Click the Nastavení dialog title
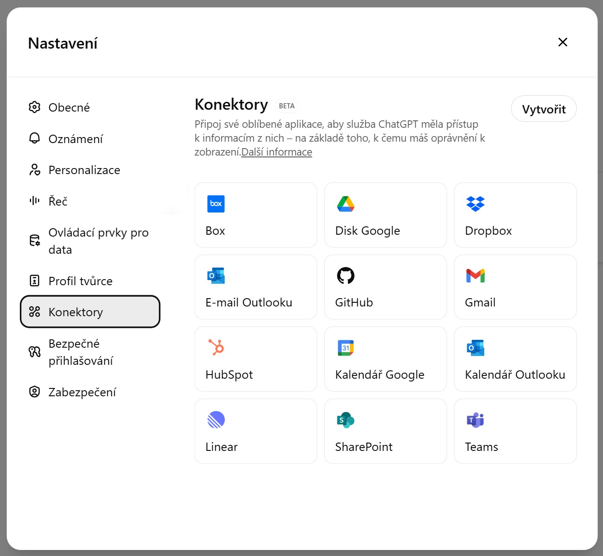603x556 pixels. pyautogui.click(x=63, y=43)
